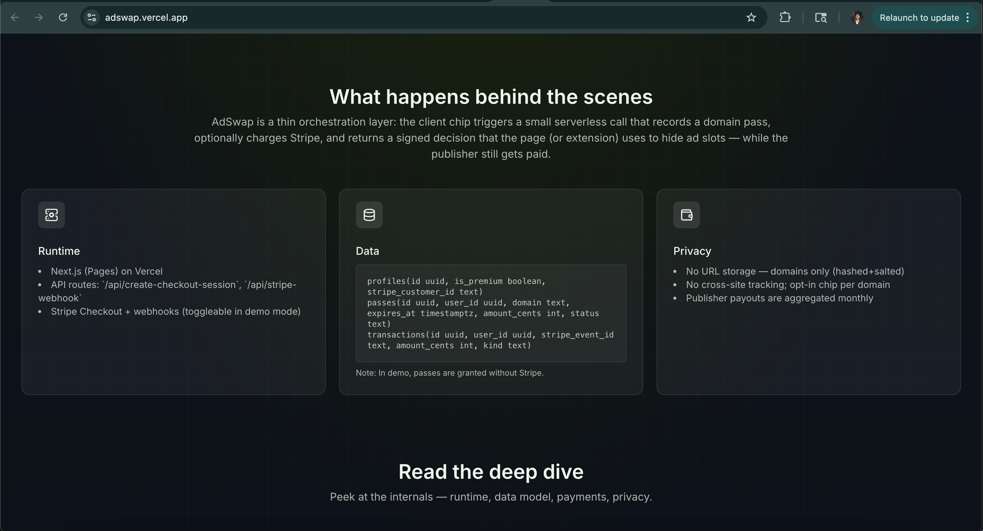
Task: Open site information icon in address bar
Action: point(92,17)
